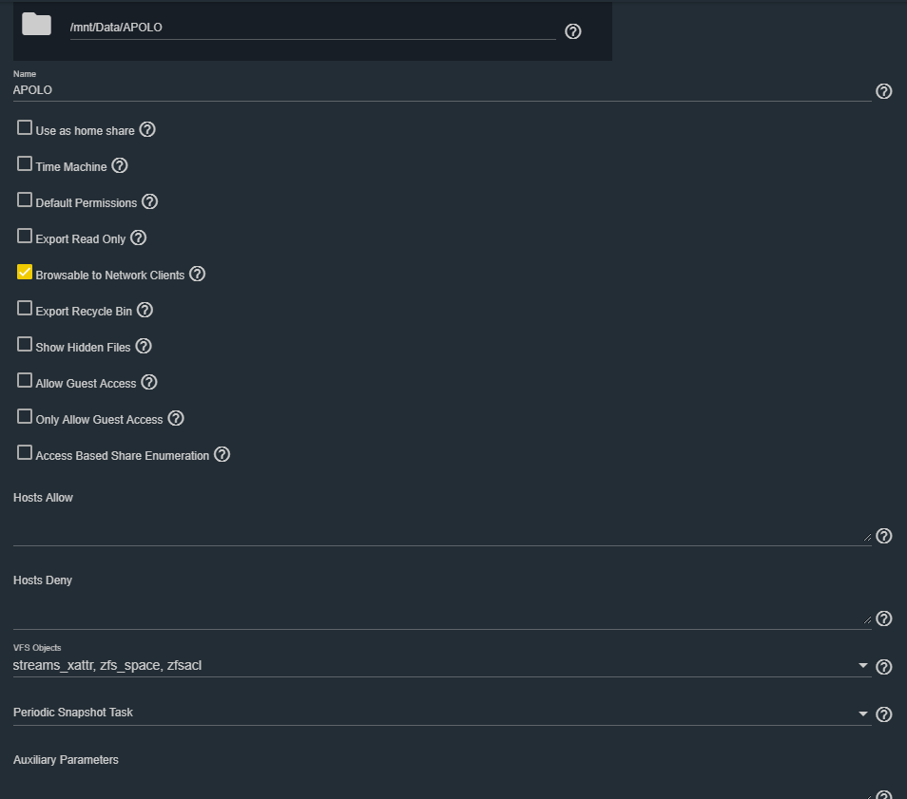Toggle the Default Permissions checkbox
This screenshot has height=799, width=907.
[x=25, y=200]
